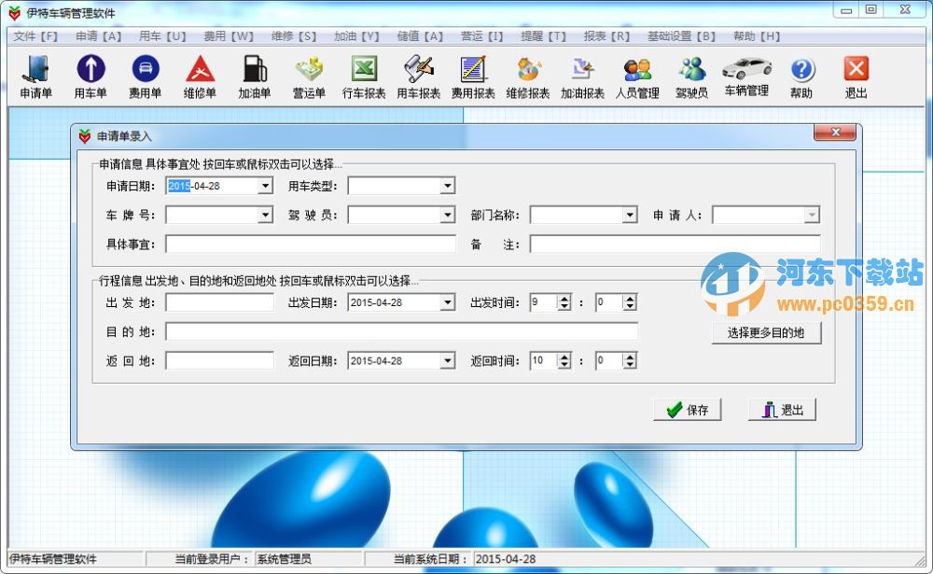This screenshot has height=574, width=933.
Task: Click inside the 目的地 input field
Action: (401, 330)
